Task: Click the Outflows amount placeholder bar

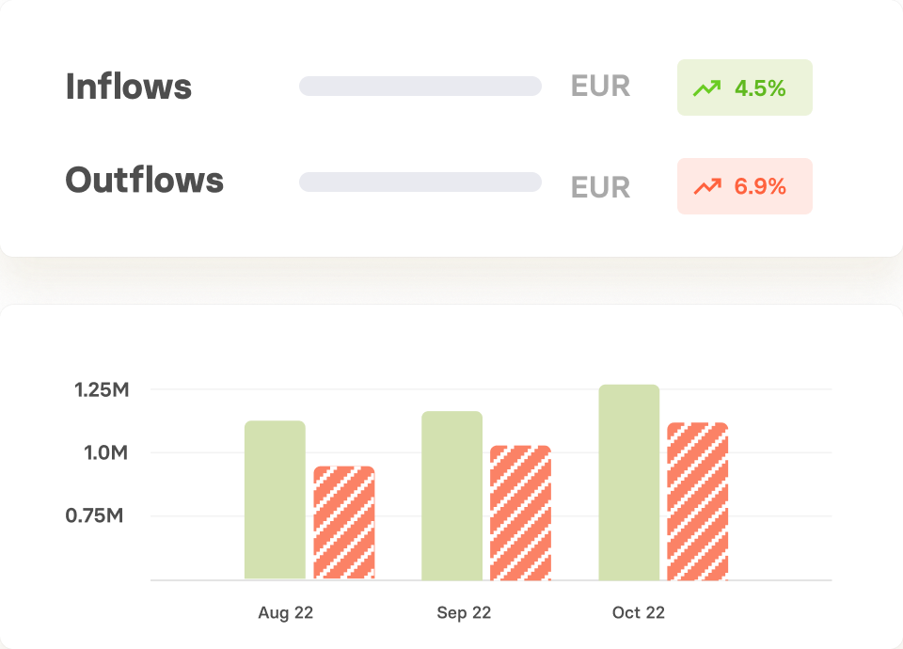Action: [x=420, y=182]
